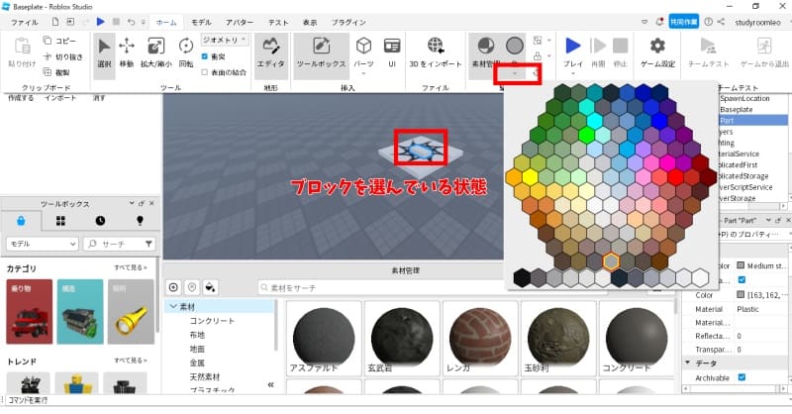The image size is (792, 414).
Task: Open 素材管理 (Material Manager) ribbon icon
Action: click(x=486, y=46)
